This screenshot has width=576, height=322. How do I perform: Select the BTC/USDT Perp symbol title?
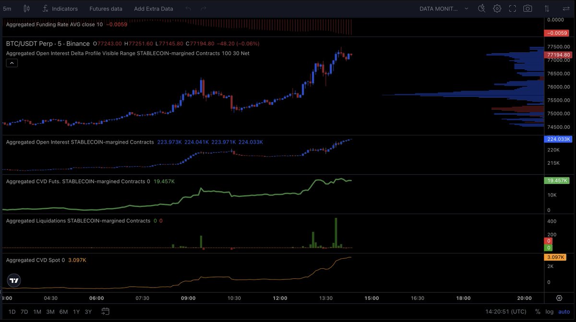tap(48, 44)
